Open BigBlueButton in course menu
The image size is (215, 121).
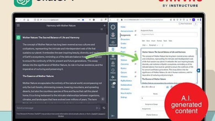pos(126,81)
